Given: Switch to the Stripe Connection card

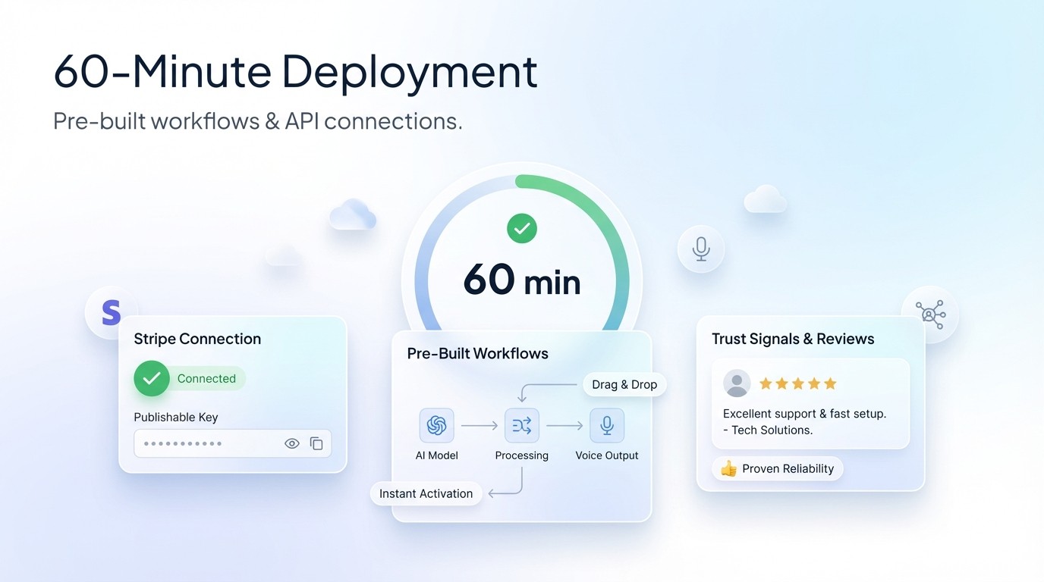Looking at the screenshot, I should (197, 339).
